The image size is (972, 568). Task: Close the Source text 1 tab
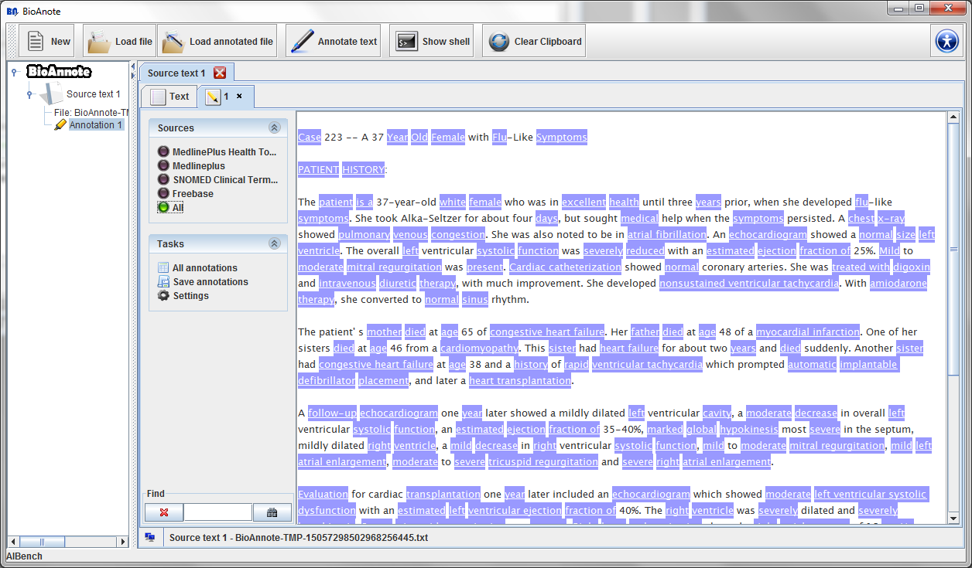coord(220,73)
